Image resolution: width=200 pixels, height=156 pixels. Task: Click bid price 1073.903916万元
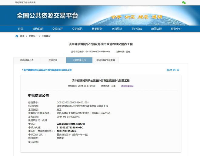pyautogui.click(x=67, y=131)
